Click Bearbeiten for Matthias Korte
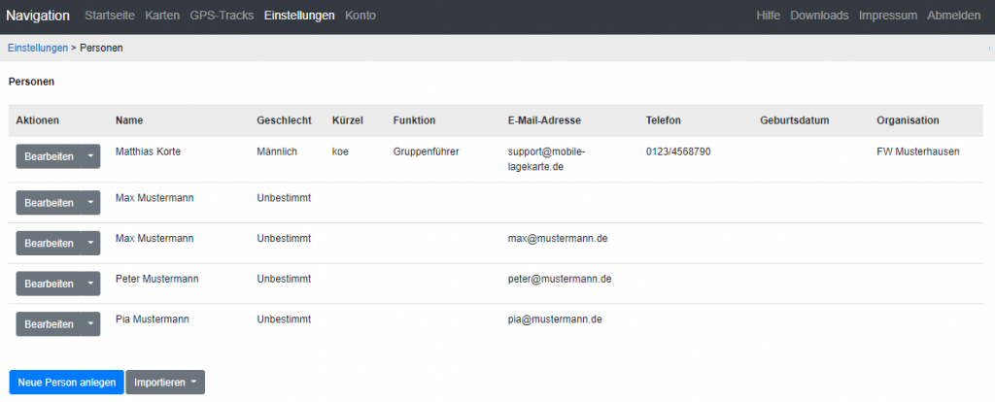Screen dimensions: 995x402 [49, 156]
